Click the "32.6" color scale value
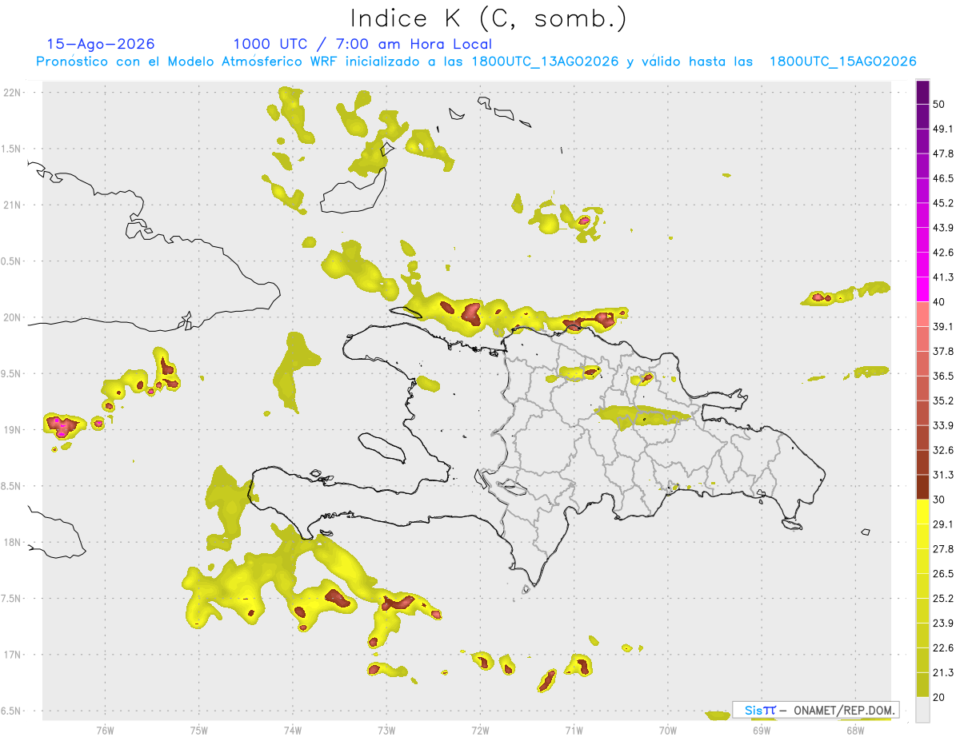This screenshot has width=960, height=741. point(943,450)
